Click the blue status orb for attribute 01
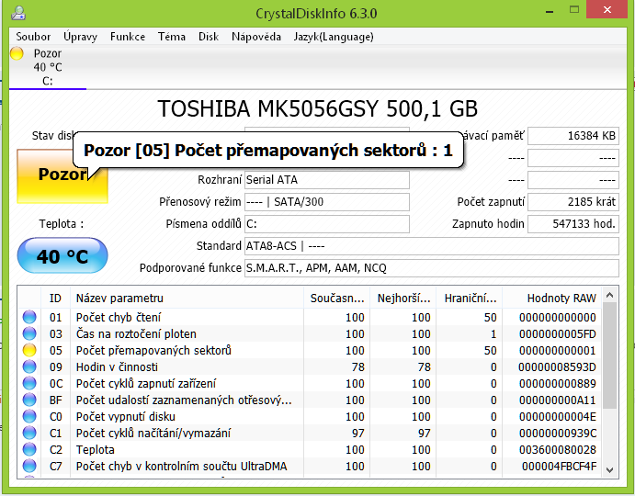This screenshot has width=635, height=496. tap(29, 317)
